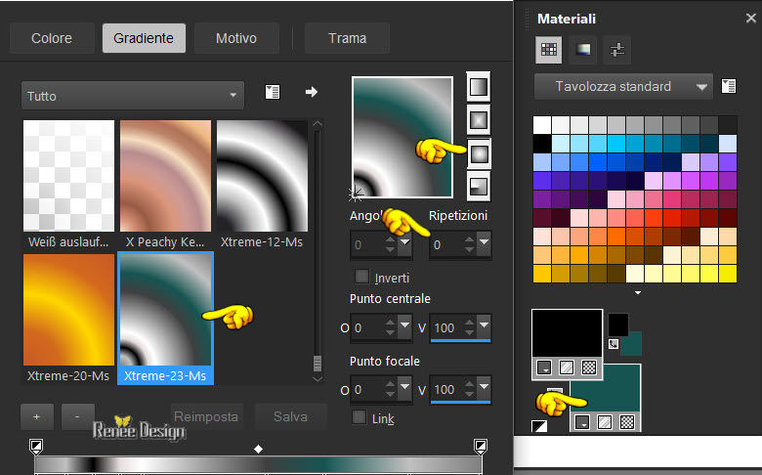Click the large gradient preview box
The image size is (762, 475).
(x=402, y=137)
